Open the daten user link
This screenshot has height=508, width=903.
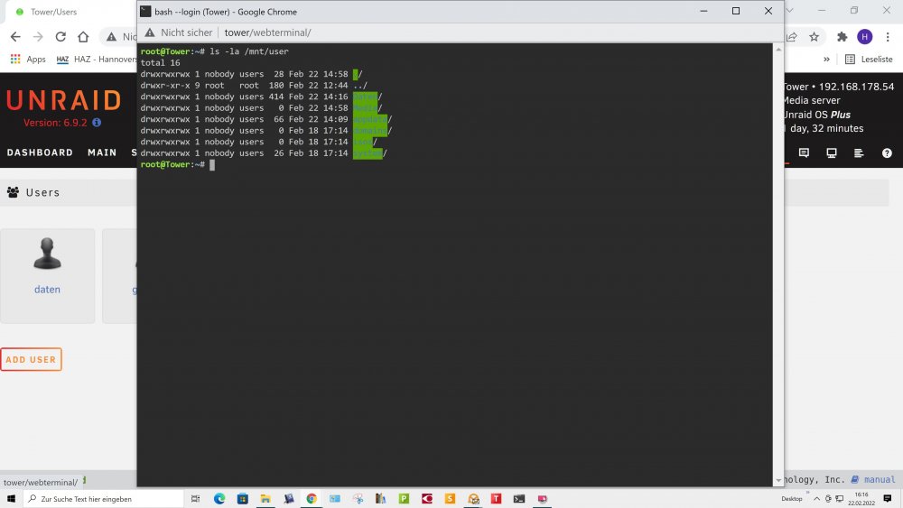(x=47, y=290)
